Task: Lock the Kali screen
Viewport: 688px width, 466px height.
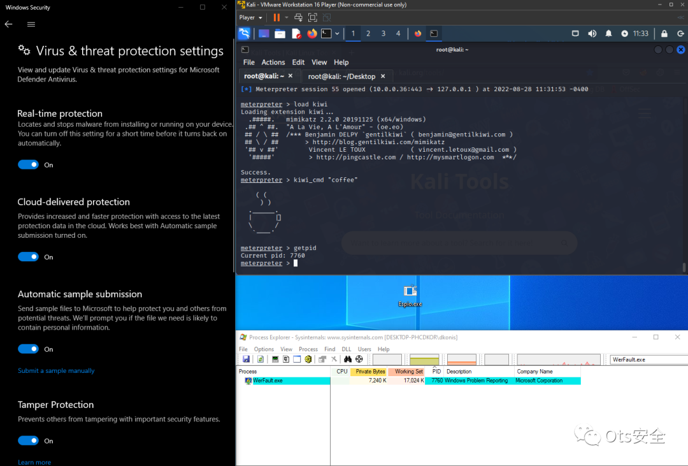Action: click(664, 33)
